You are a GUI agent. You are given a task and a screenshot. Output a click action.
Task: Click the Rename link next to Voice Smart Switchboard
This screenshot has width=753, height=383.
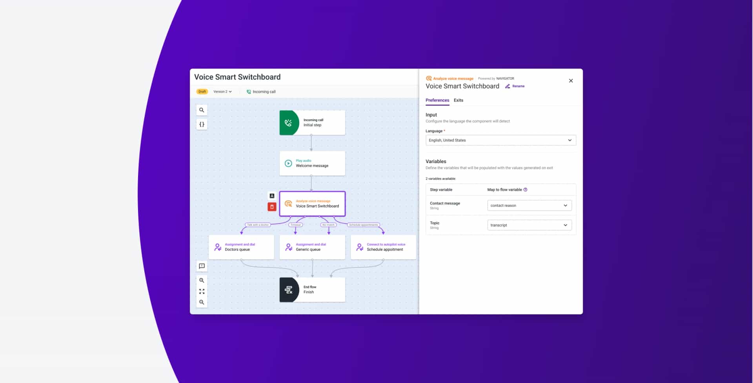(515, 86)
